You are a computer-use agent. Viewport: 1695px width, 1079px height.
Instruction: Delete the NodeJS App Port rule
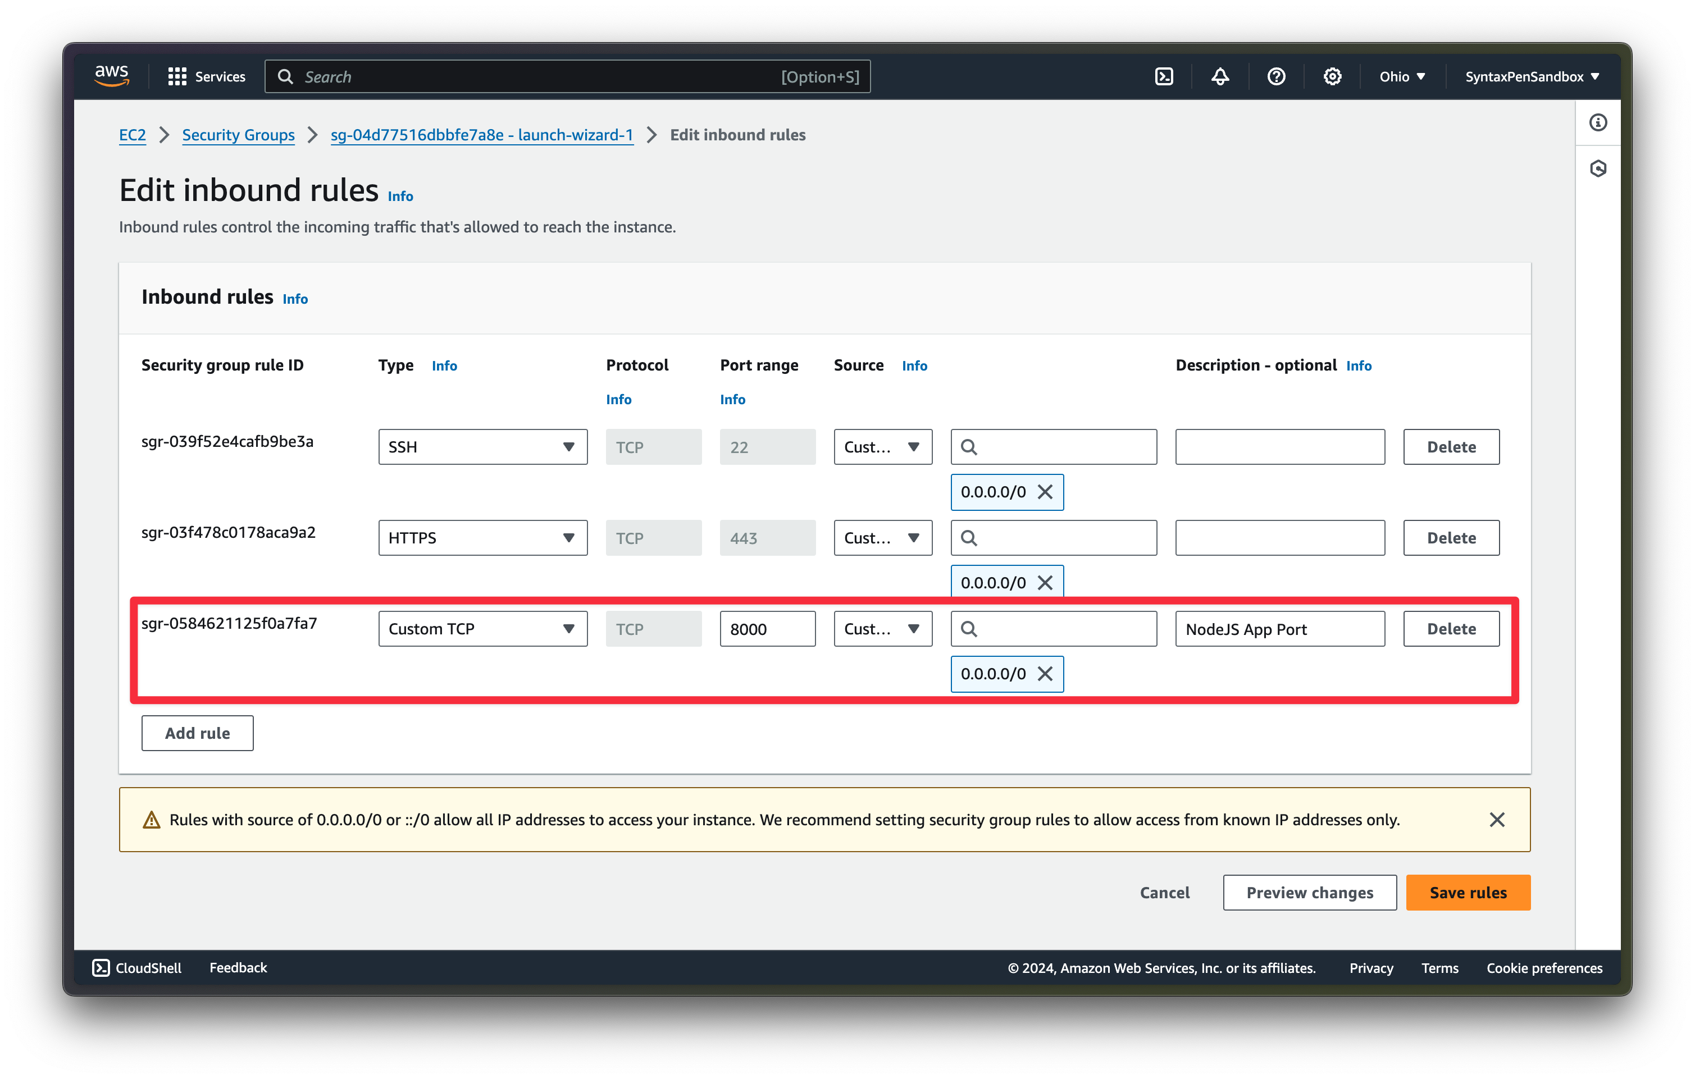coord(1451,628)
